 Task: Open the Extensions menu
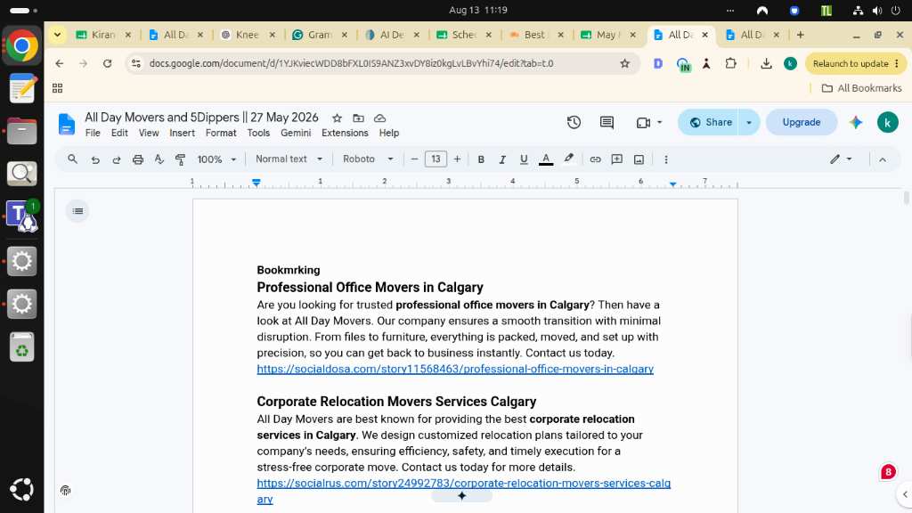[x=345, y=133]
